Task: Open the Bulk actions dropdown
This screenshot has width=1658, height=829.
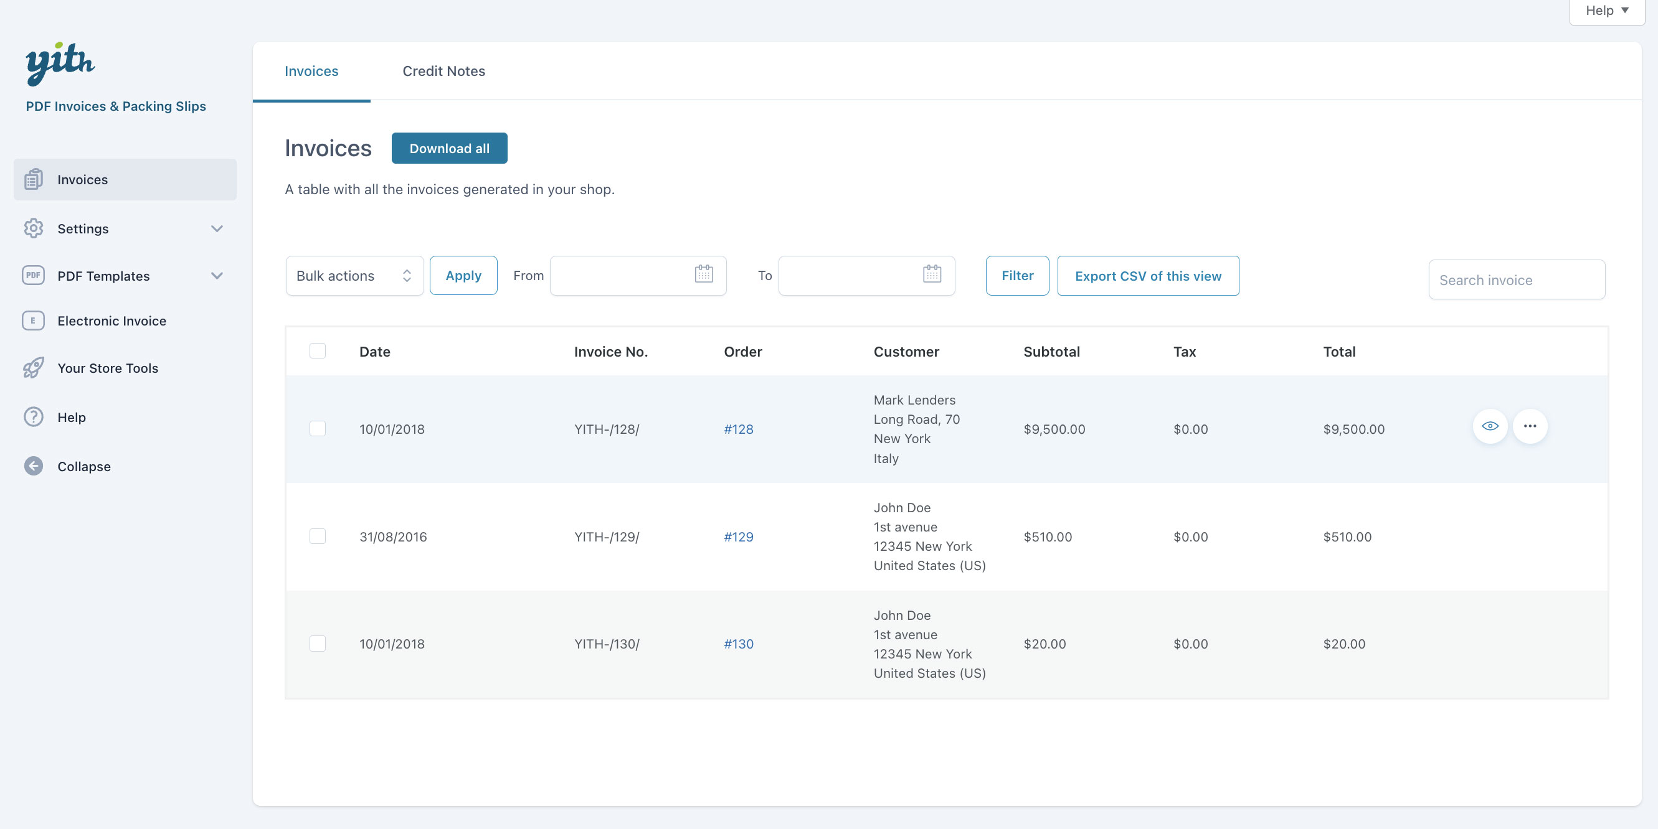Action: tap(354, 276)
